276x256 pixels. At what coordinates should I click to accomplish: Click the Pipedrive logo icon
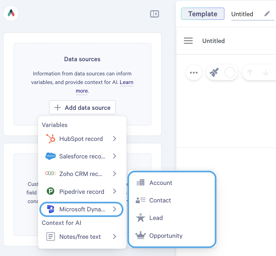[51, 191]
